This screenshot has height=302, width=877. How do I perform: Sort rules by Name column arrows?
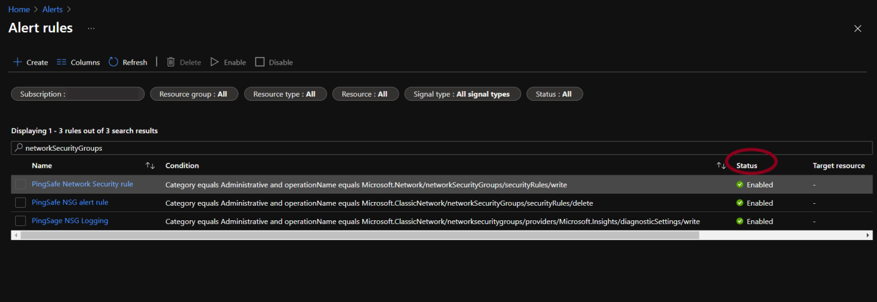[150, 166]
